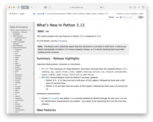Select glob in the contents list
Image resolution: width=153 pixels, height=122 pixels.
click(x=17, y=71)
